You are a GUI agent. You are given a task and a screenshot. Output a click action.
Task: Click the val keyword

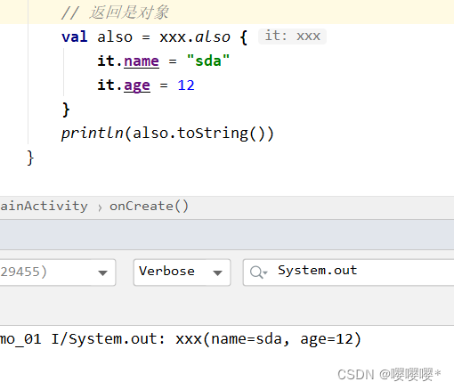[x=75, y=37]
